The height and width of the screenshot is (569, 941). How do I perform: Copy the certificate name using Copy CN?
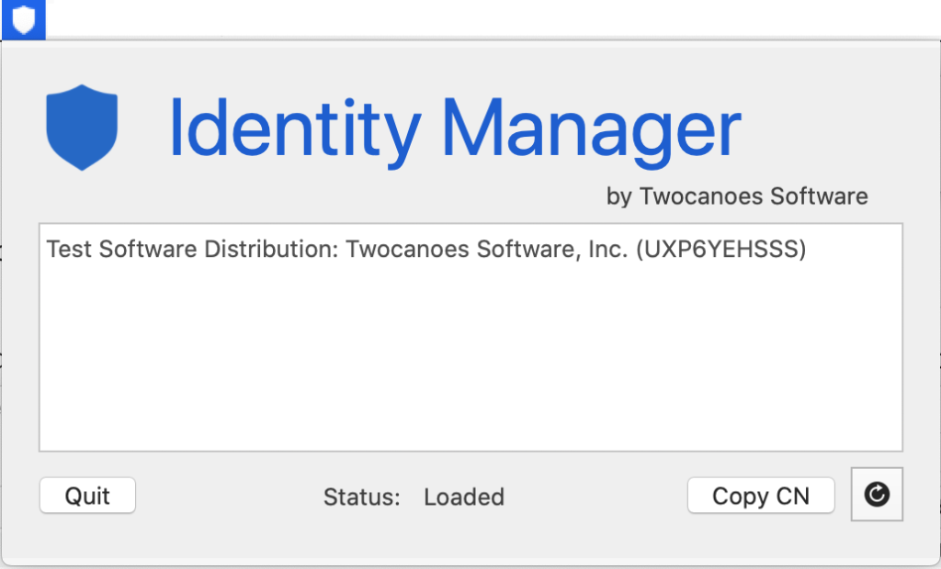tap(761, 496)
